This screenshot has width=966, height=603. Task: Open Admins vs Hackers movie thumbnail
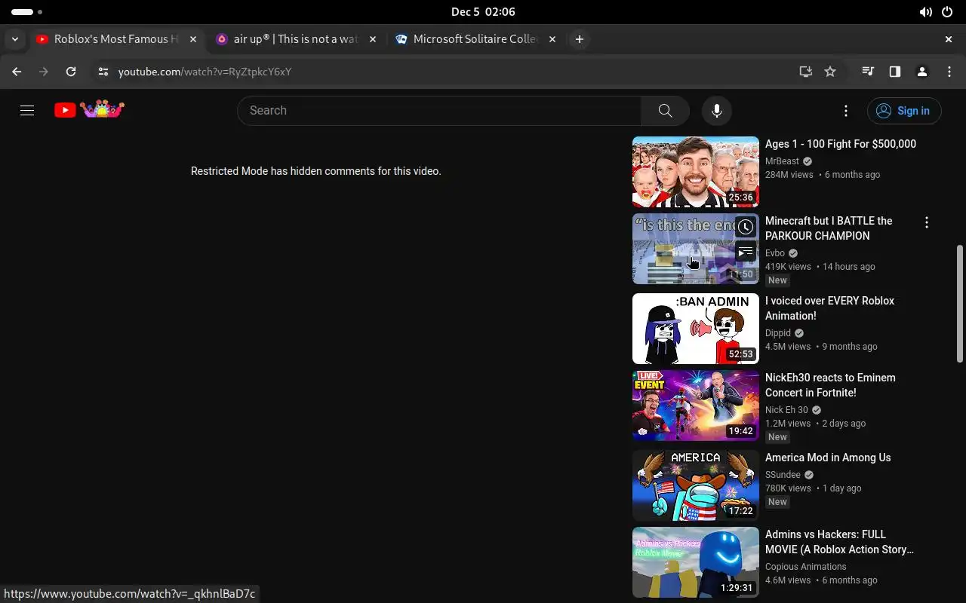coord(695,562)
